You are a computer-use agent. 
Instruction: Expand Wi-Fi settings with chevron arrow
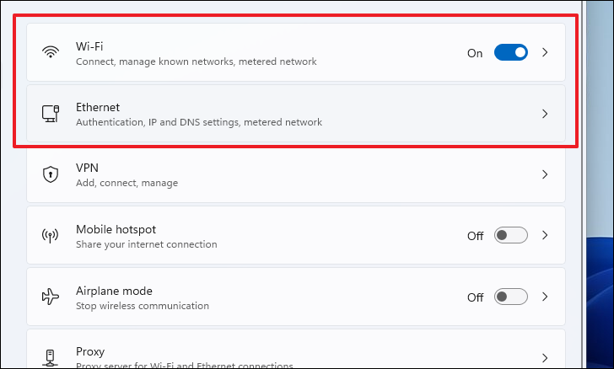[x=545, y=52]
